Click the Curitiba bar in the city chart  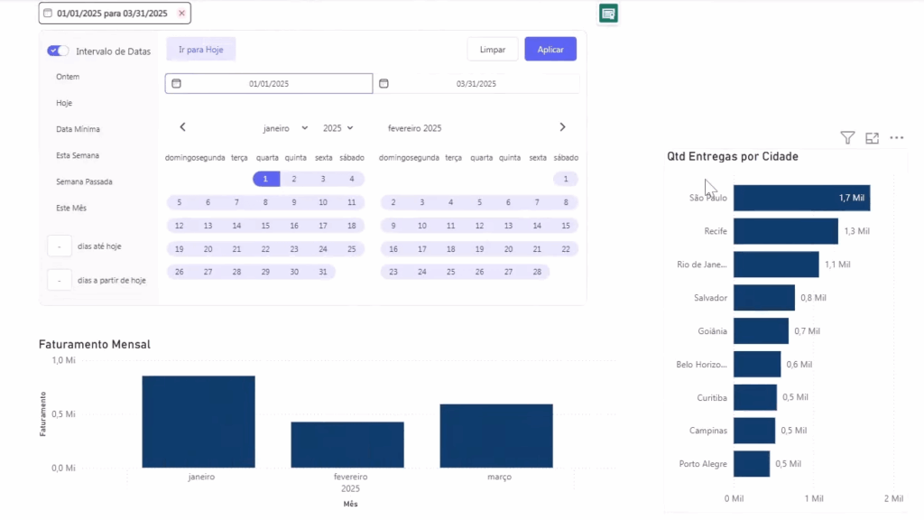coord(755,397)
